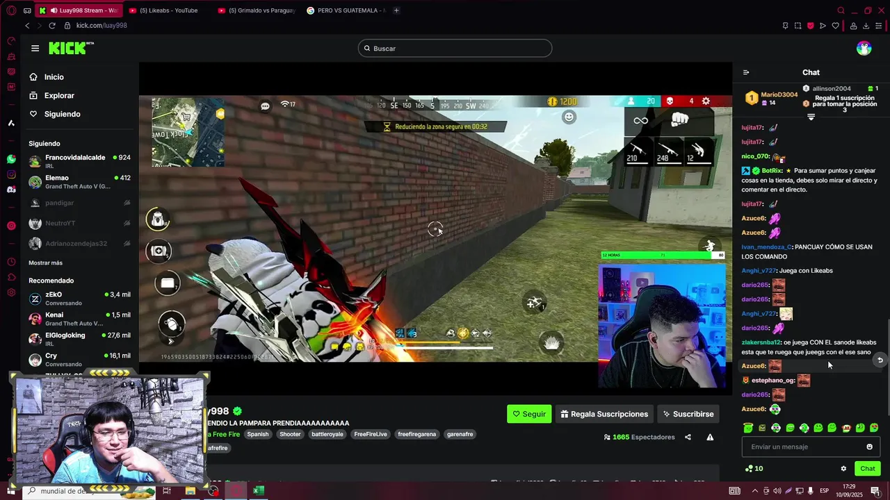Open the Windows notification center
890x500 pixels.
click(875, 491)
